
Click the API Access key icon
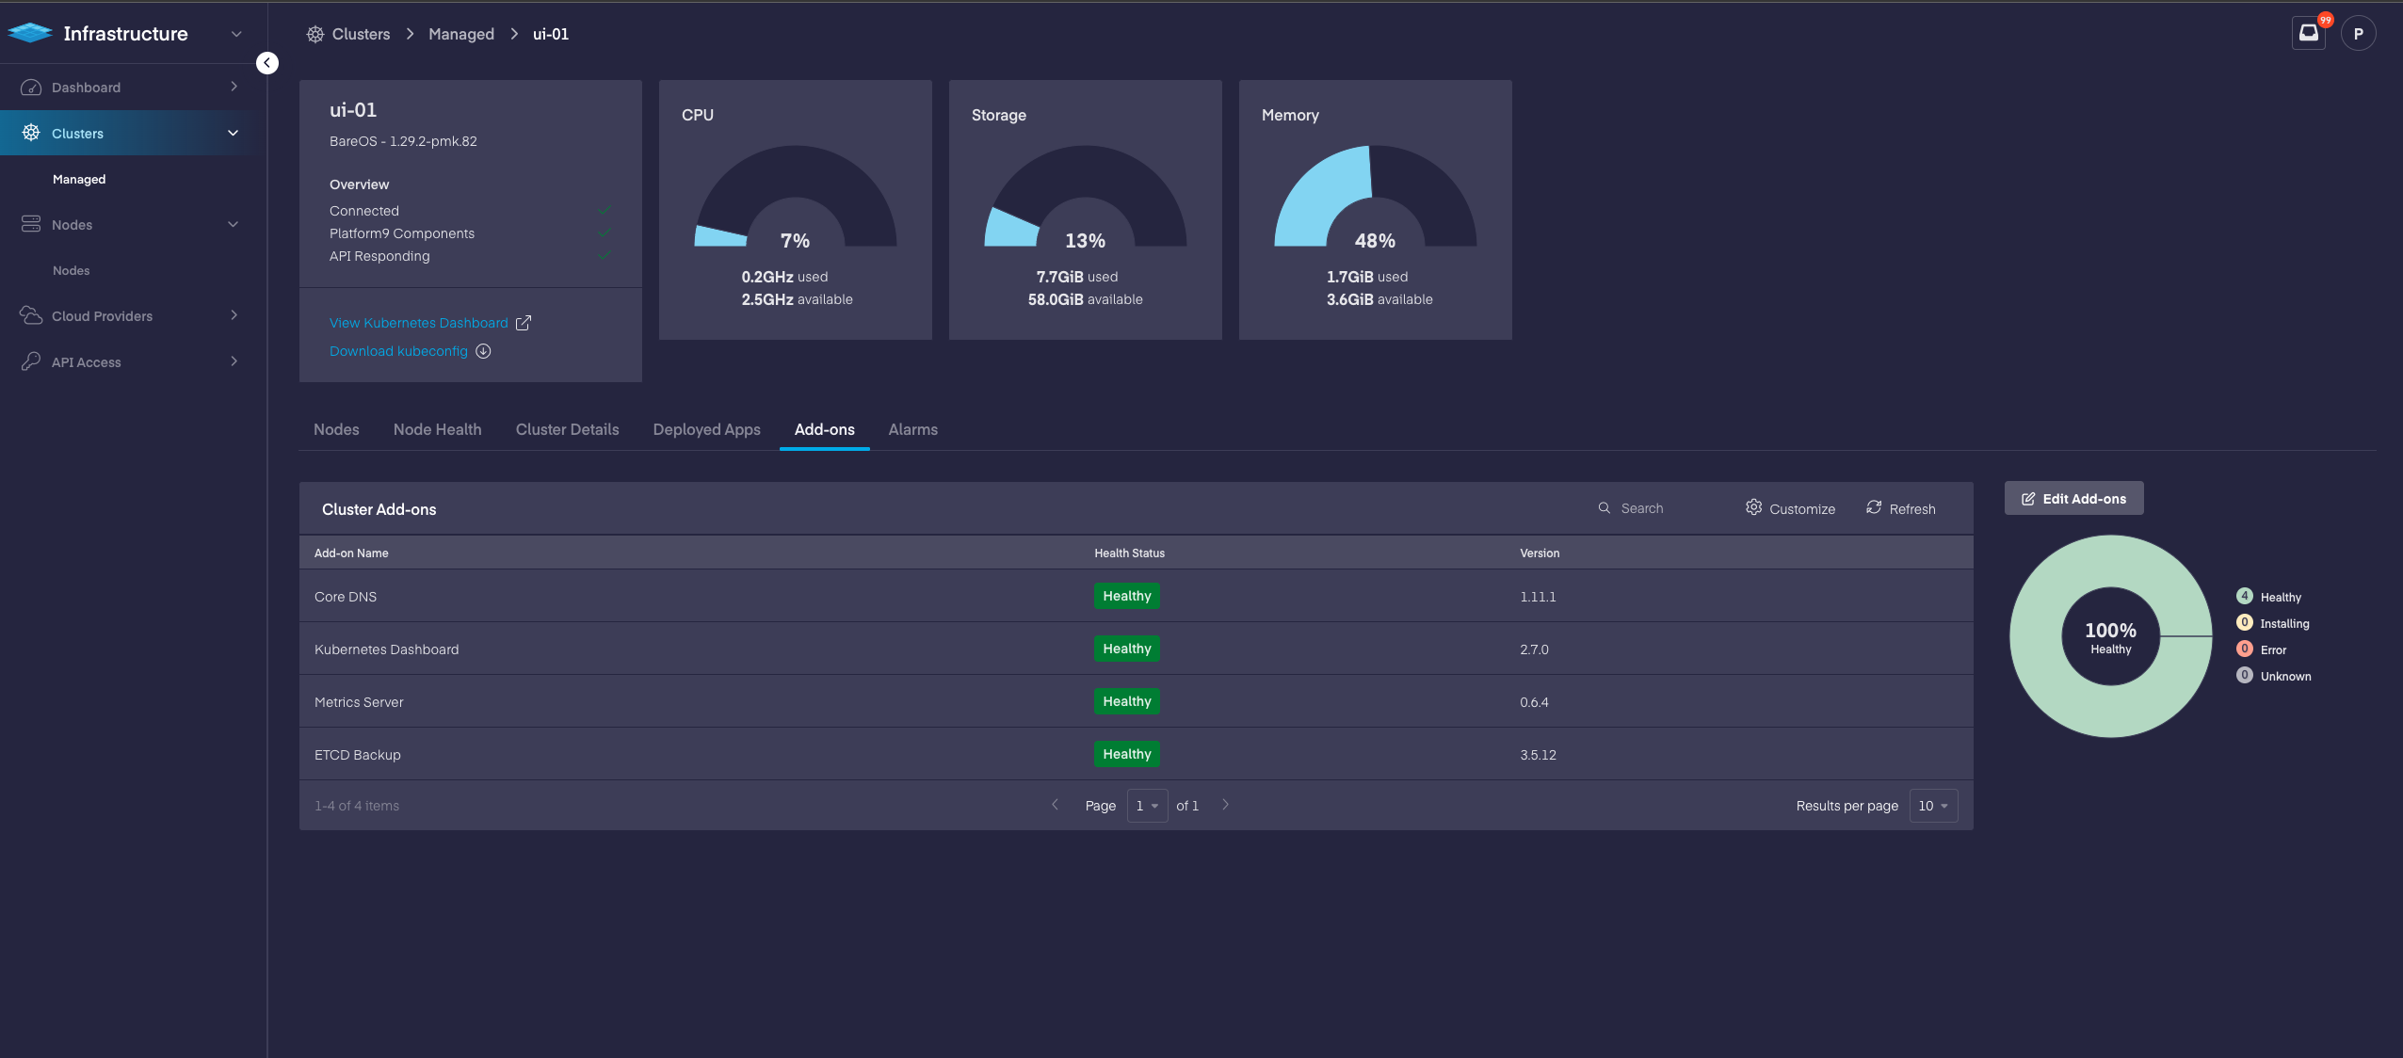pyautogui.click(x=31, y=361)
